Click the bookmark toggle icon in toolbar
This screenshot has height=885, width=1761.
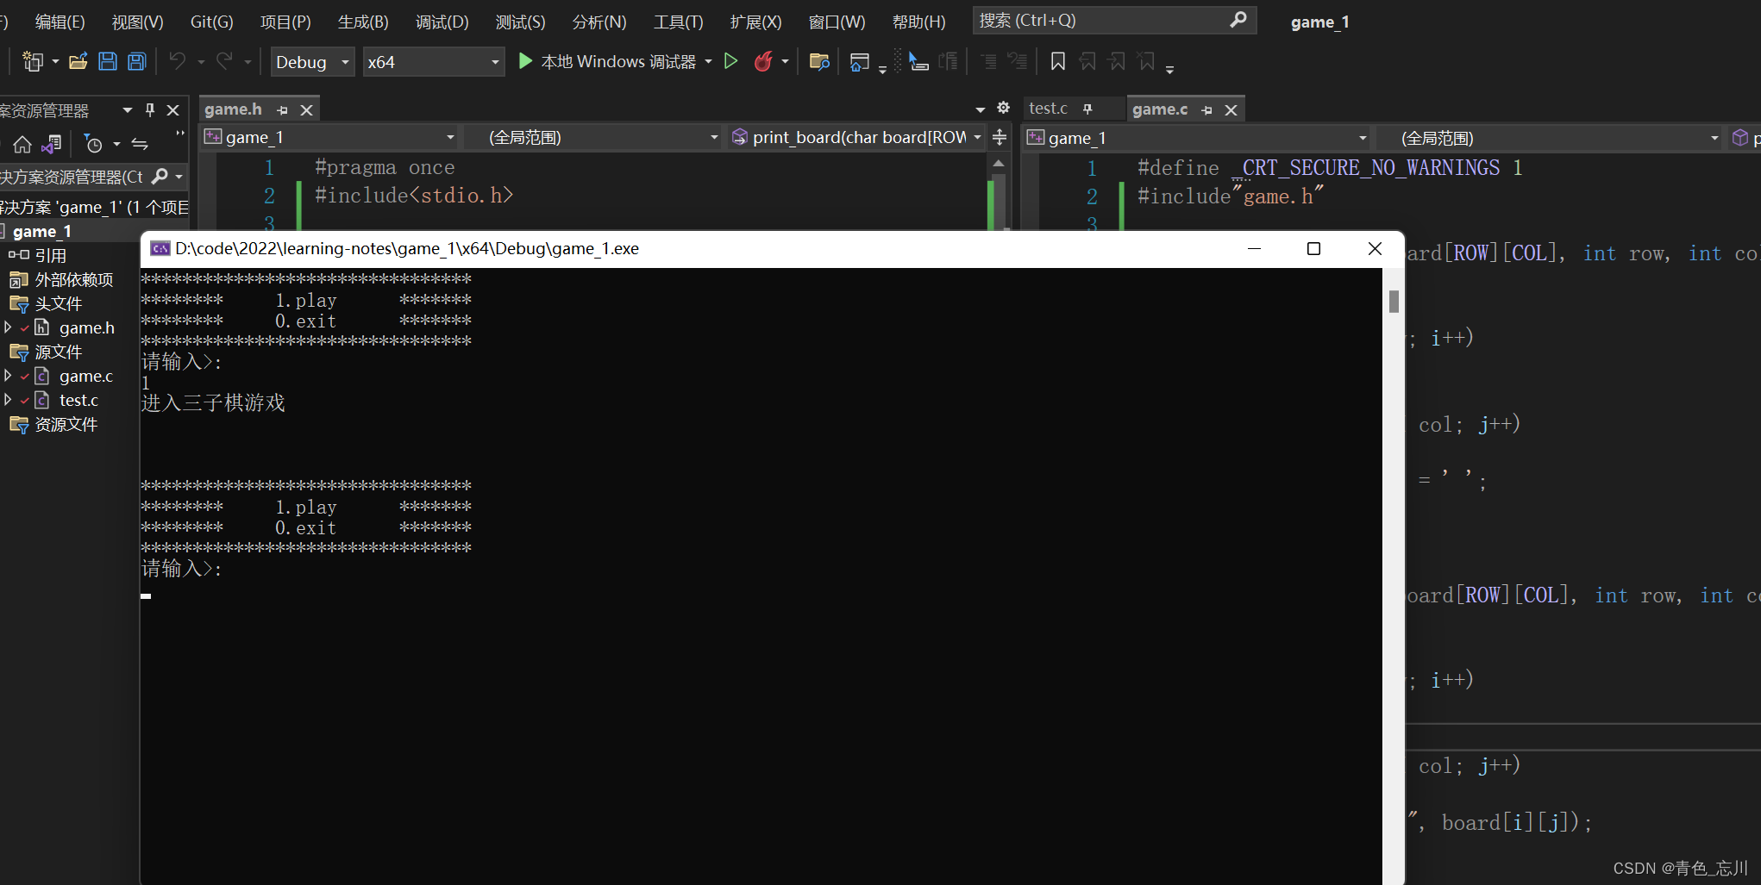1057,61
